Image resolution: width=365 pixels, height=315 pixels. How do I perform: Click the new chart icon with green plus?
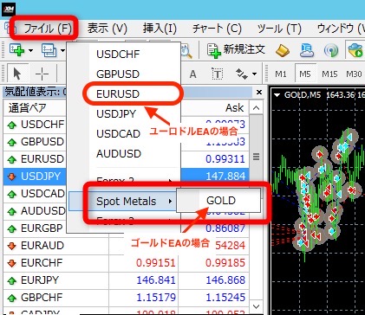tap(16, 50)
